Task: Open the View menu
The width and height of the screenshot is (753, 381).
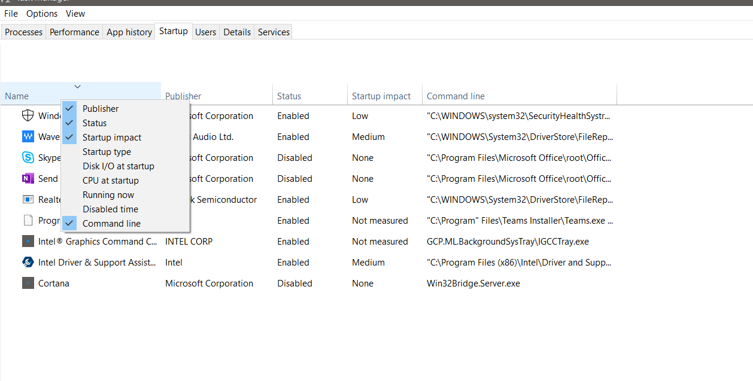Action: pyautogui.click(x=75, y=13)
